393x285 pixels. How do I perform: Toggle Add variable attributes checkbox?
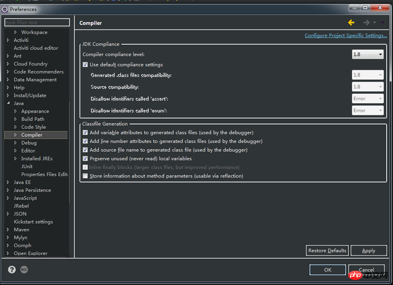click(85, 132)
